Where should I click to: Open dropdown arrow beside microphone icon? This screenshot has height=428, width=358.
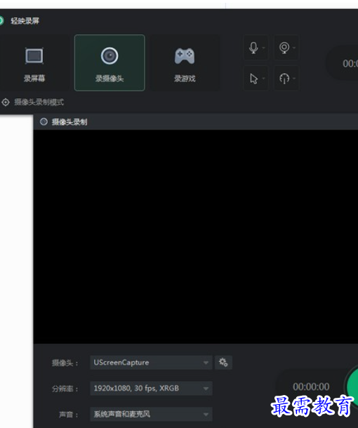pyautogui.click(x=263, y=48)
